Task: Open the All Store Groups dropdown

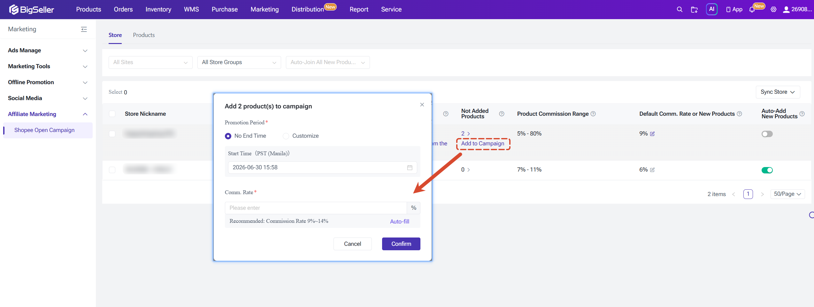Action: click(x=239, y=62)
